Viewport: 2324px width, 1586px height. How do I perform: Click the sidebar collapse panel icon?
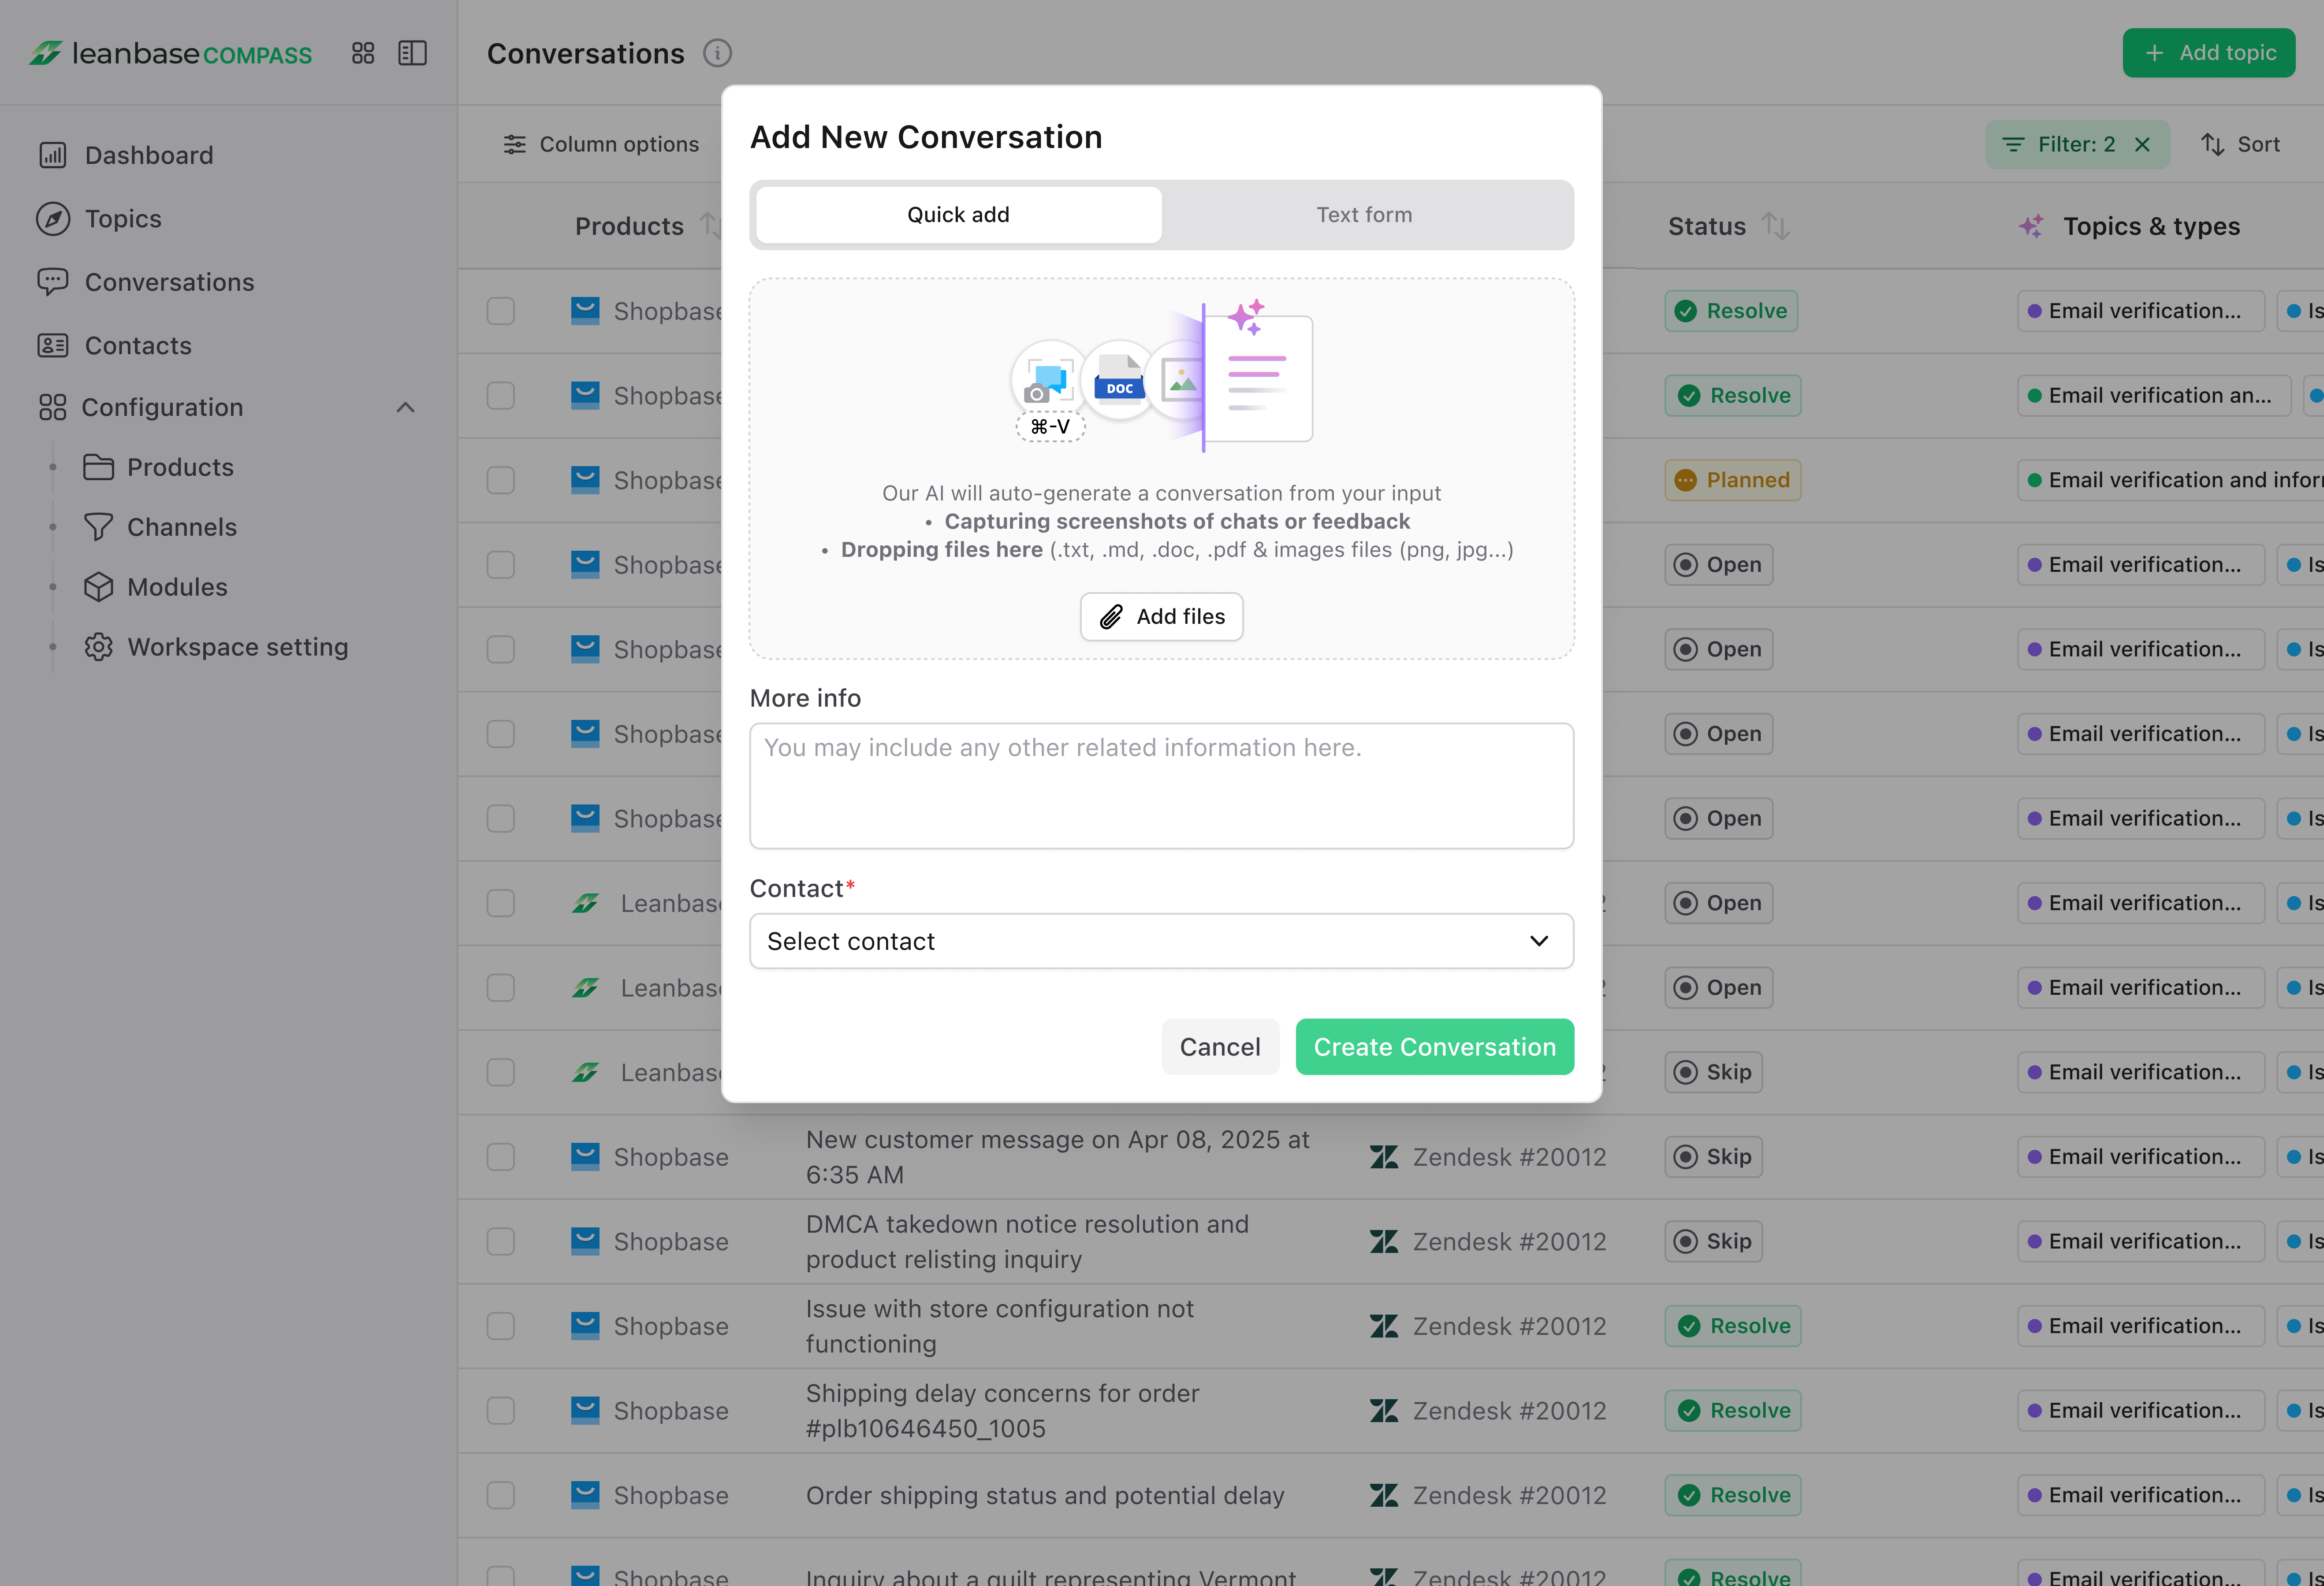click(412, 53)
